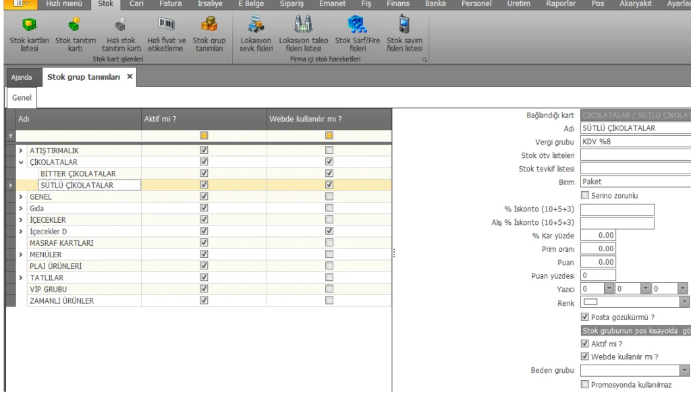The height and width of the screenshot is (393, 691).
Task: Click the Birim field showing Paket
Action: click(636, 181)
